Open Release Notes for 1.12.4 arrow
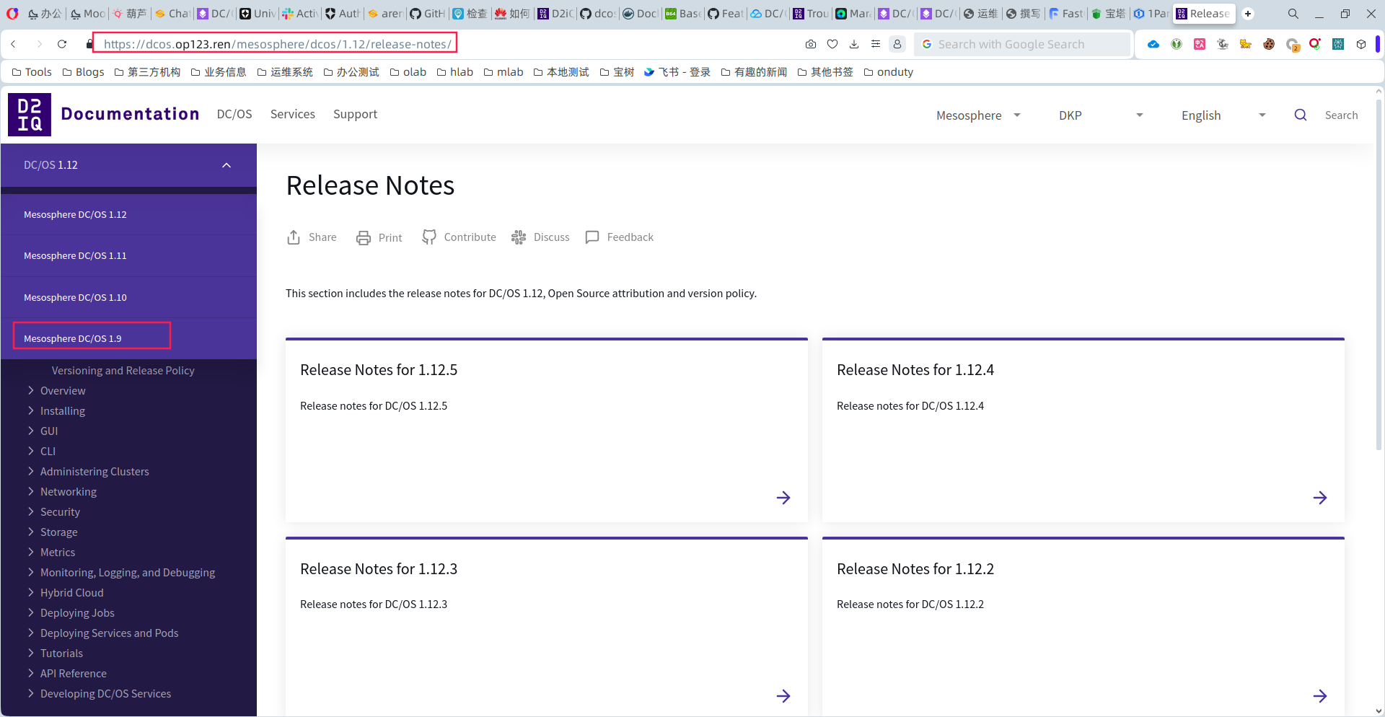 click(1320, 498)
